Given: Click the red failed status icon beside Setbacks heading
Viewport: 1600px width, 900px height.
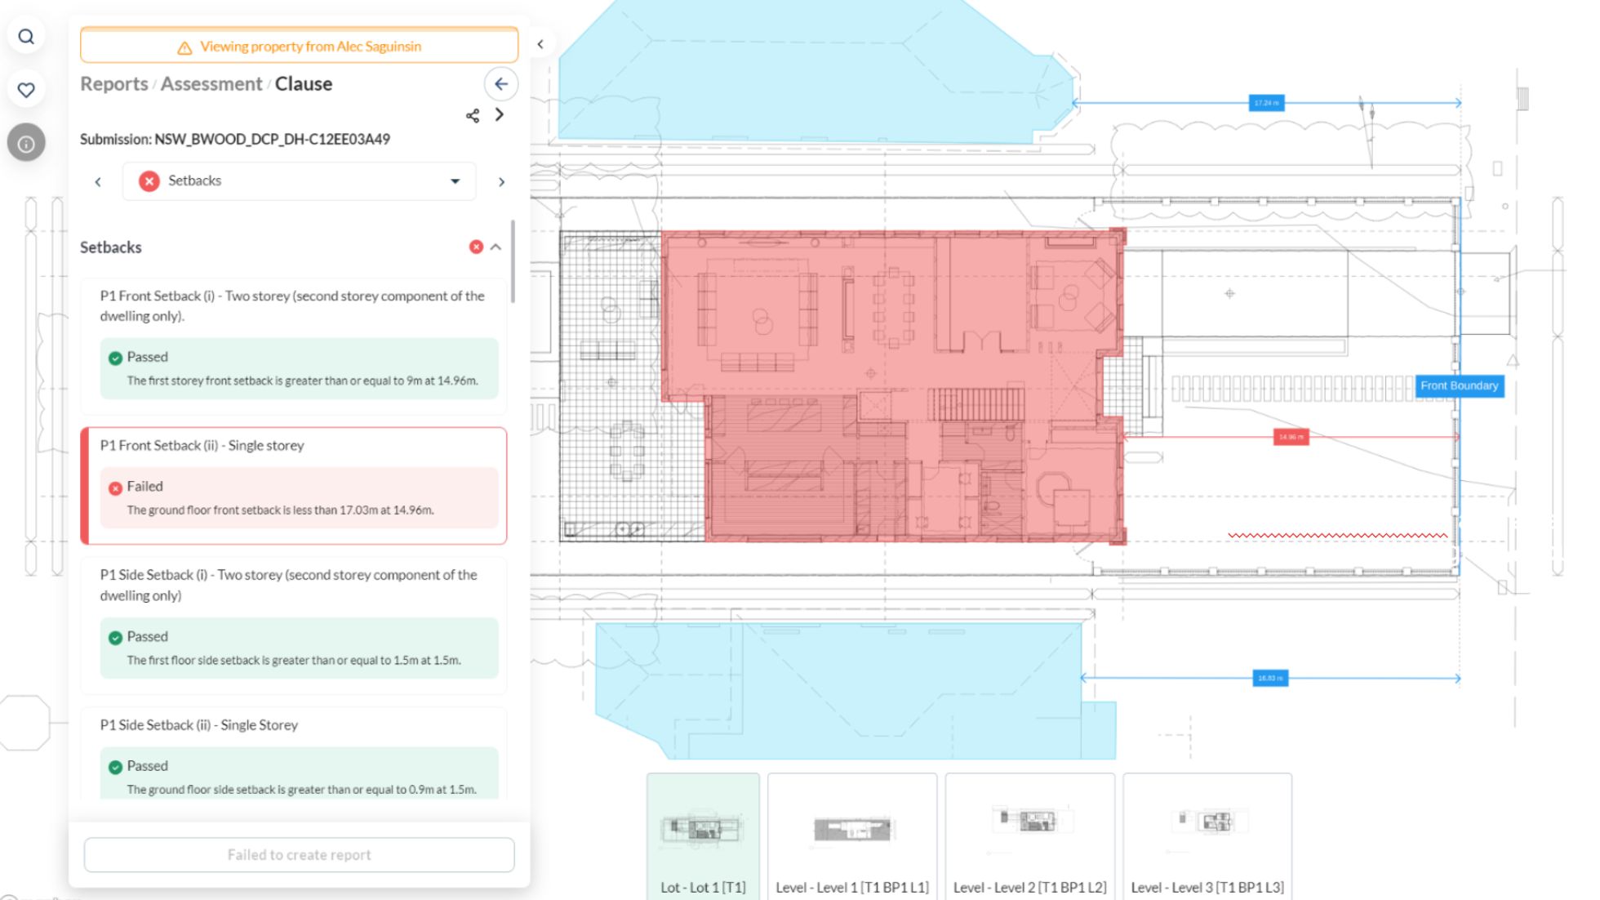Looking at the screenshot, I should point(477,246).
